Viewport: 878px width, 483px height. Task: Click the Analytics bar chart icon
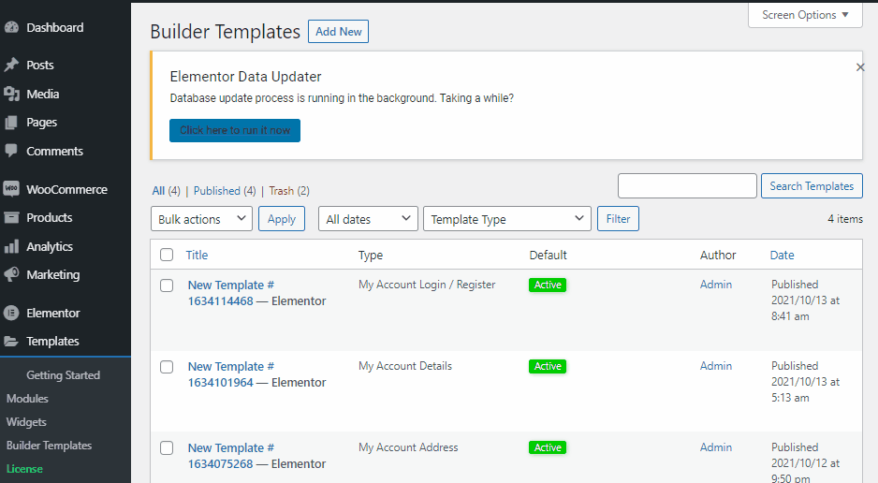11,246
